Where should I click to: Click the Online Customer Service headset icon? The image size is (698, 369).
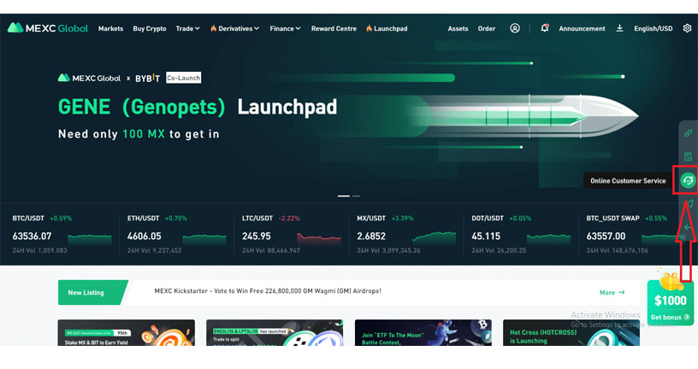point(688,180)
